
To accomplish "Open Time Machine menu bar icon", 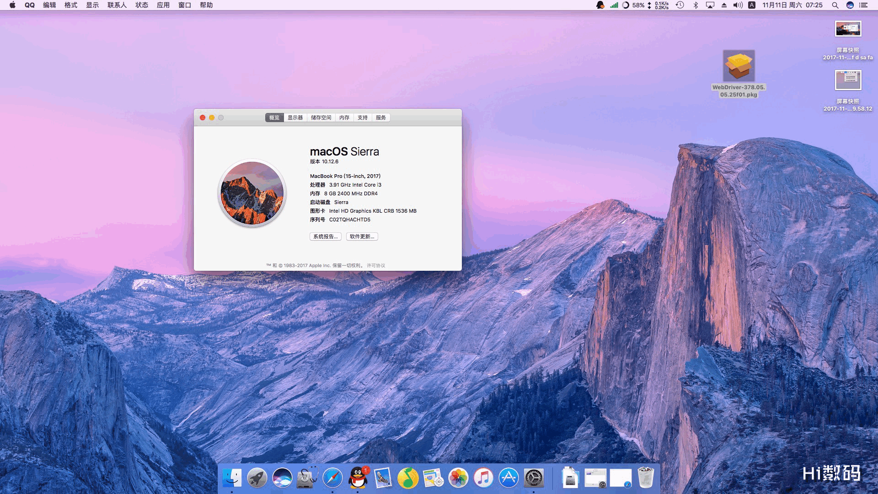I will [x=680, y=5].
